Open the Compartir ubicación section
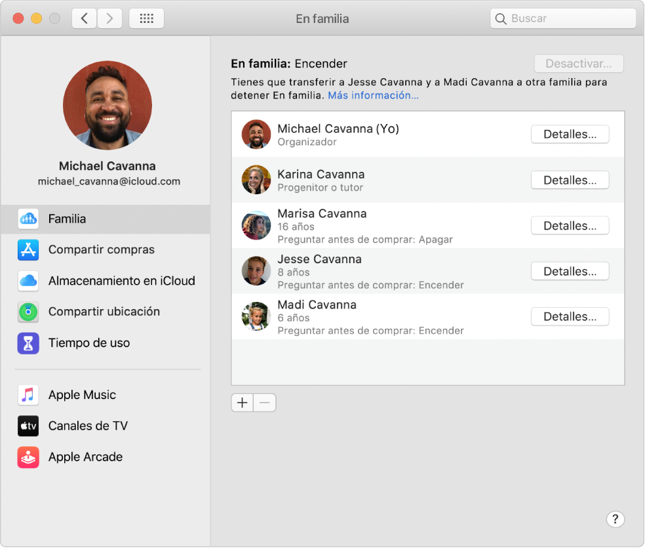The image size is (645, 548). point(106,312)
